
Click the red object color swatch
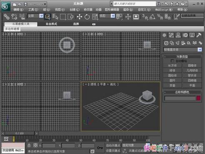[198, 98]
